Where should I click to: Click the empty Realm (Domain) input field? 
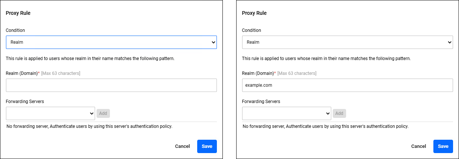click(x=111, y=85)
